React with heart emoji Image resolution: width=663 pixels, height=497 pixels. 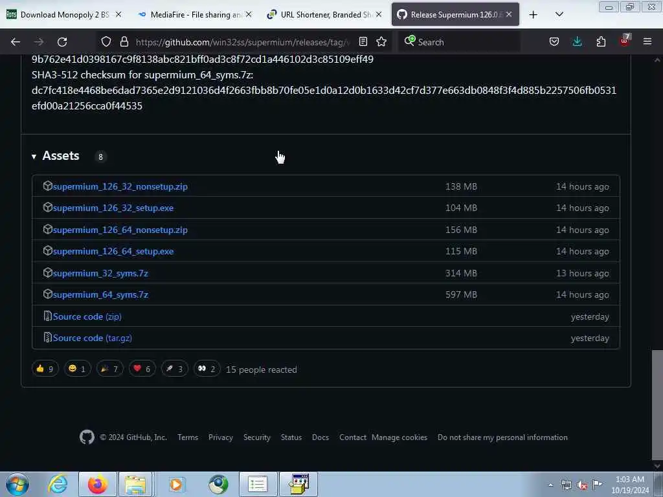pos(142,369)
